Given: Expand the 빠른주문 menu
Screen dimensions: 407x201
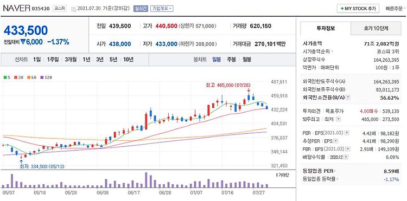Looking at the screenshot, I should [x=396, y=9].
